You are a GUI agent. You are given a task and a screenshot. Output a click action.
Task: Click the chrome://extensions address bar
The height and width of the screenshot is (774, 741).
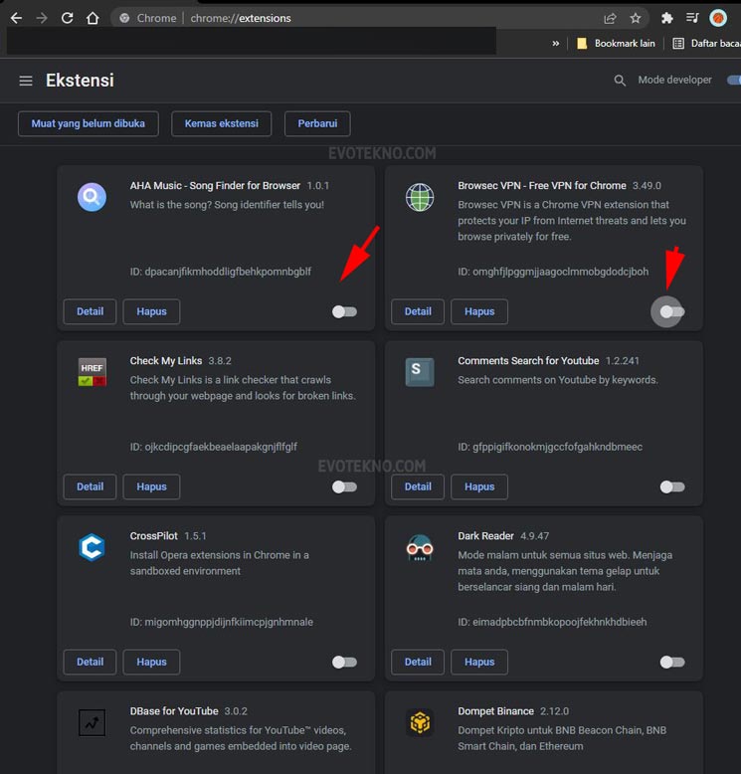tap(348, 18)
